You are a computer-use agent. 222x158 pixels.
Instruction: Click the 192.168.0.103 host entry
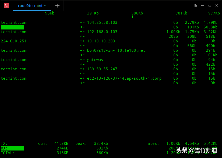click(x=102, y=32)
